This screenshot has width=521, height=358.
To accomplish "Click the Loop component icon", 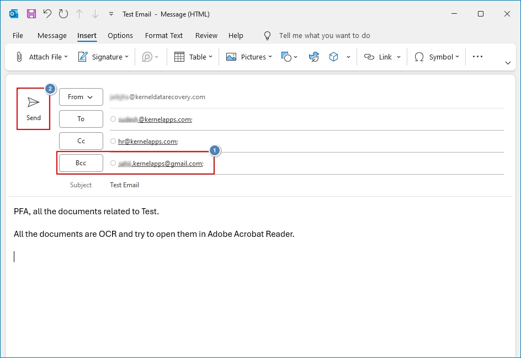I will click(x=147, y=57).
